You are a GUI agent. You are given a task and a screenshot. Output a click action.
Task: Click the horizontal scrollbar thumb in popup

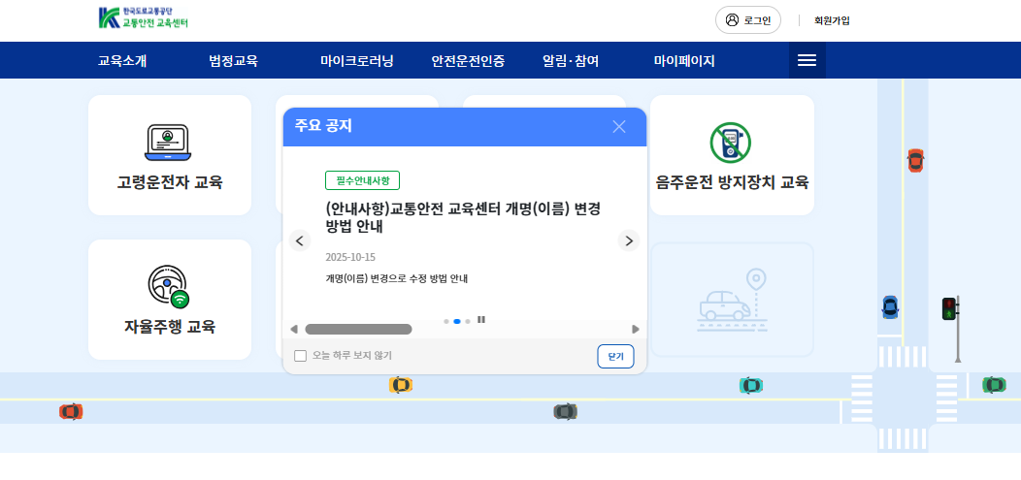(358, 329)
